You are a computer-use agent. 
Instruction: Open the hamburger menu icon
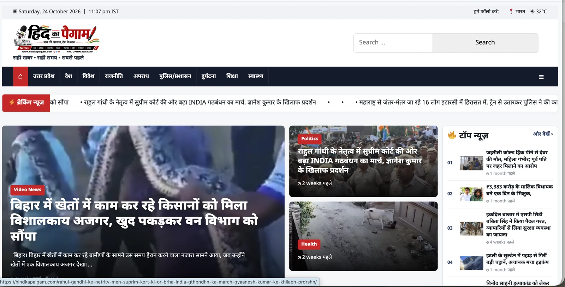point(541,77)
